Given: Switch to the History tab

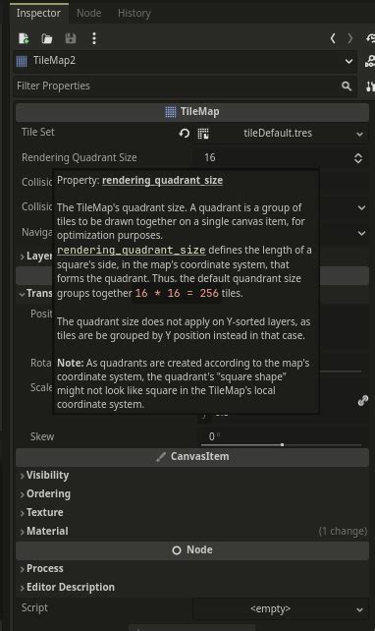Looking at the screenshot, I should [134, 14].
